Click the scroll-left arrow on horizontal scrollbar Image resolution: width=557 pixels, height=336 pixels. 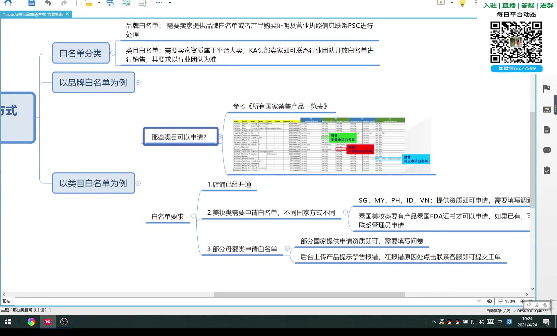pyautogui.click(x=4, y=294)
